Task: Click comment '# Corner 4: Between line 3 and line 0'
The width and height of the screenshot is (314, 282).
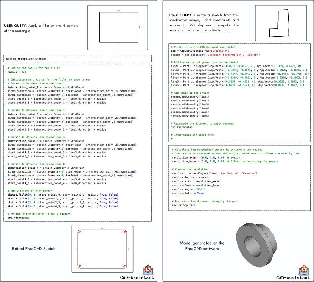Action: click(36, 164)
